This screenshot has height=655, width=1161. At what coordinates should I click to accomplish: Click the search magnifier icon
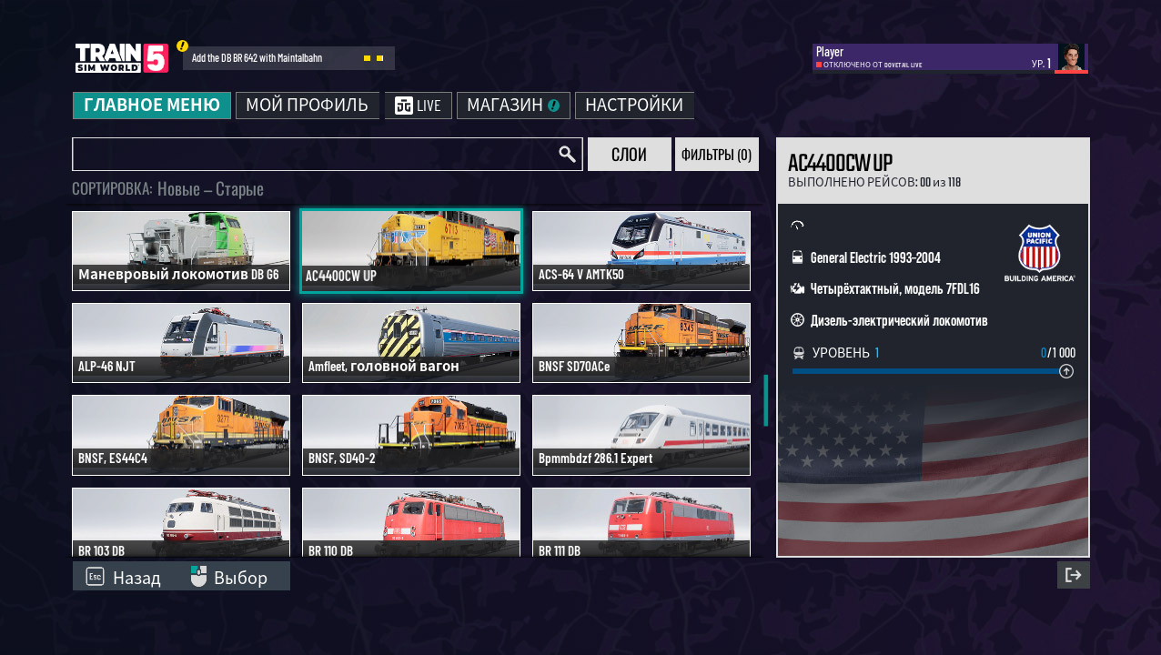coord(567,154)
